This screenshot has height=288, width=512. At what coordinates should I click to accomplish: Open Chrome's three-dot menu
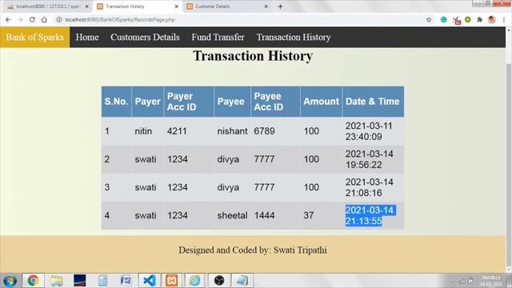point(504,20)
